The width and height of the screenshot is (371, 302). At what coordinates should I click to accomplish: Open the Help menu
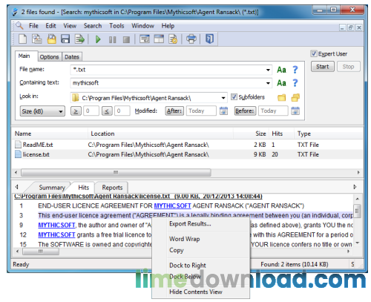coord(168,26)
